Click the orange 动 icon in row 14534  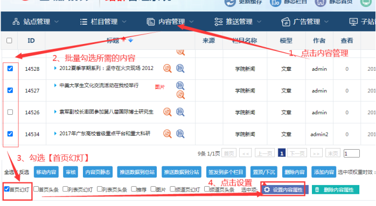(x=168, y=134)
